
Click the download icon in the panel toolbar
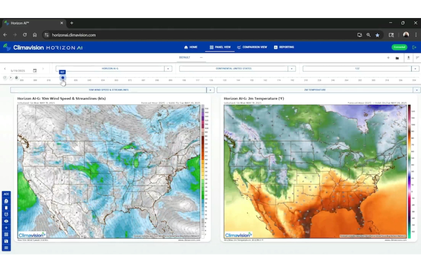pyautogui.click(x=408, y=57)
